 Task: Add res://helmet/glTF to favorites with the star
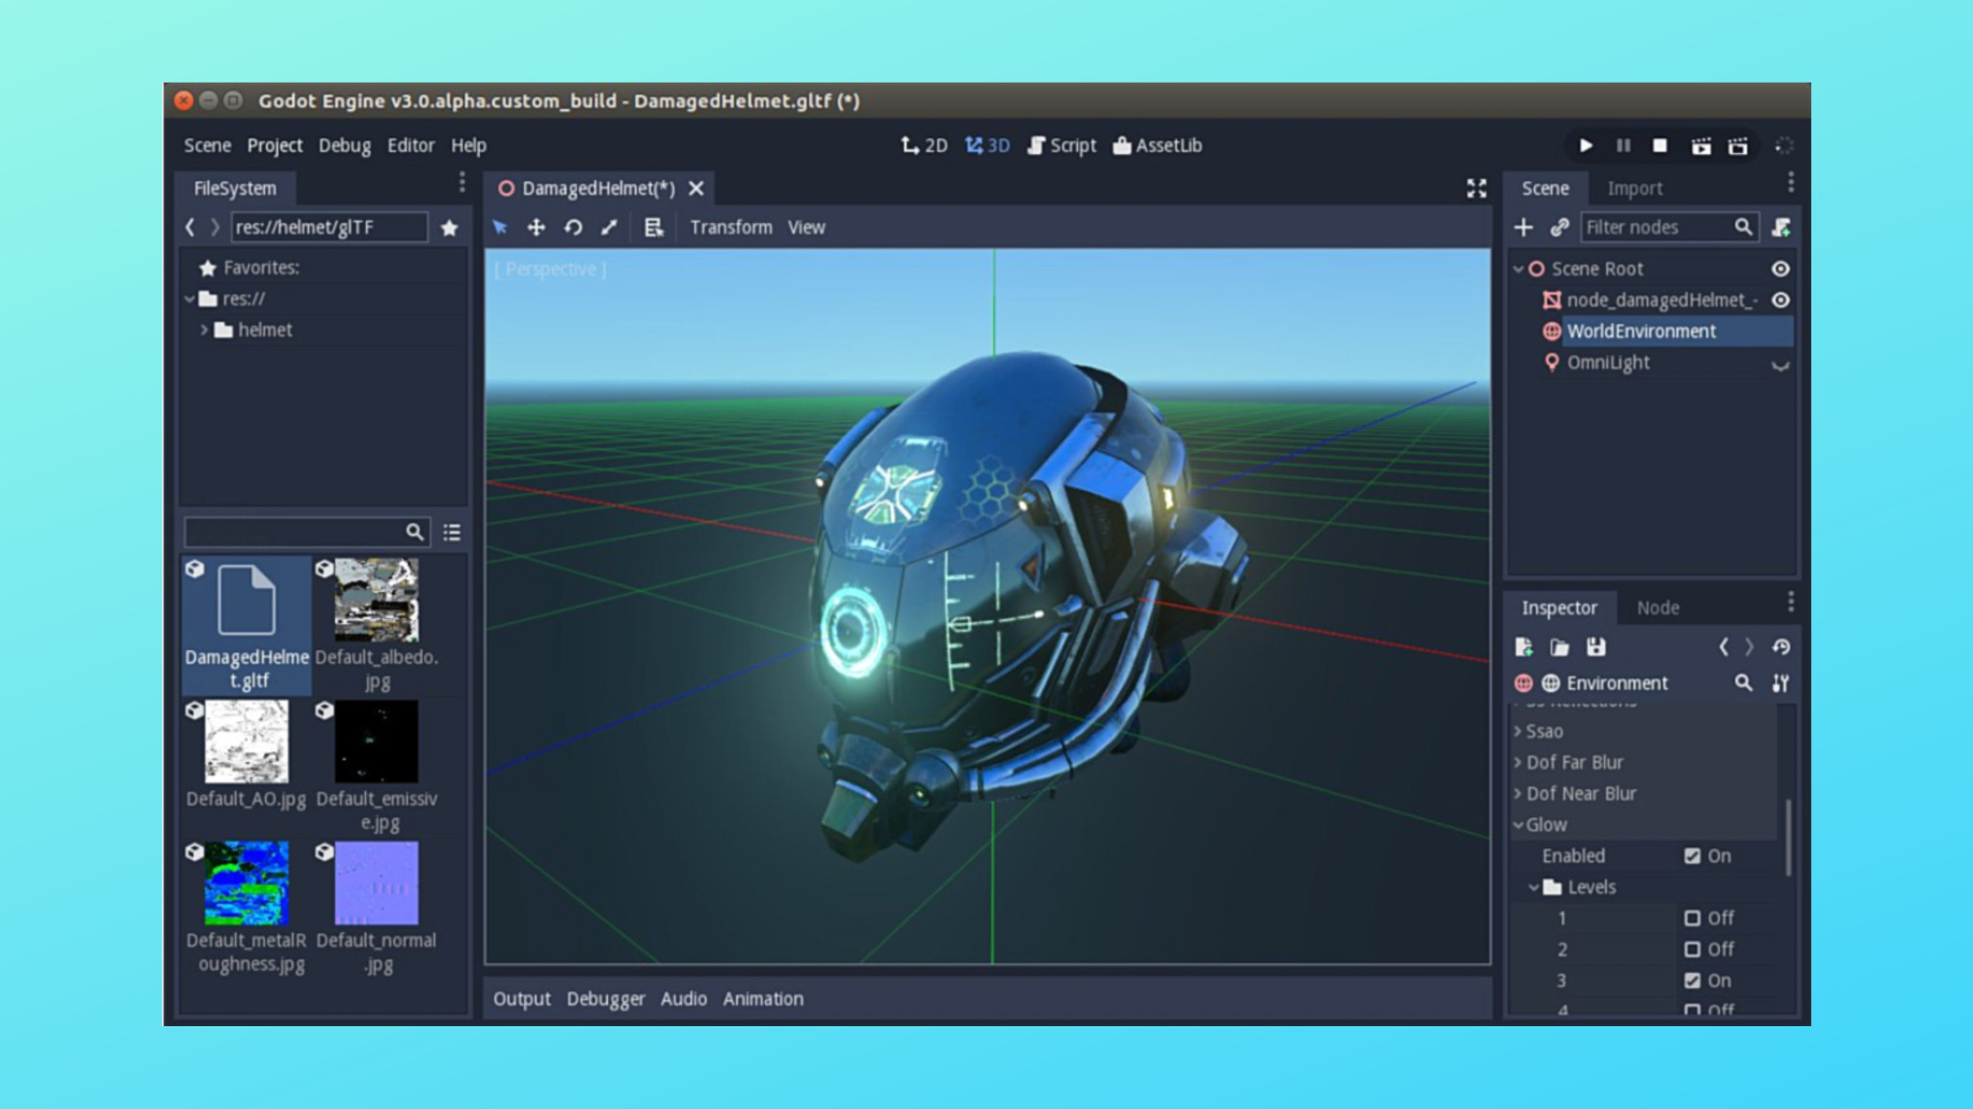tap(449, 228)
